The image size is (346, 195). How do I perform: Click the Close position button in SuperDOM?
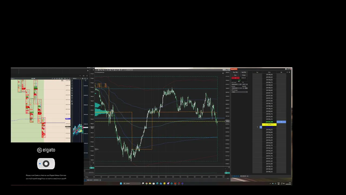click(244, 75)
